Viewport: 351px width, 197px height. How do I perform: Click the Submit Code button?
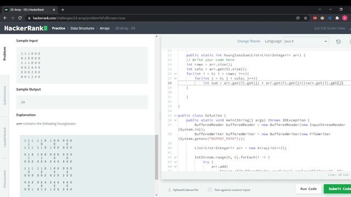click(337, 189)
